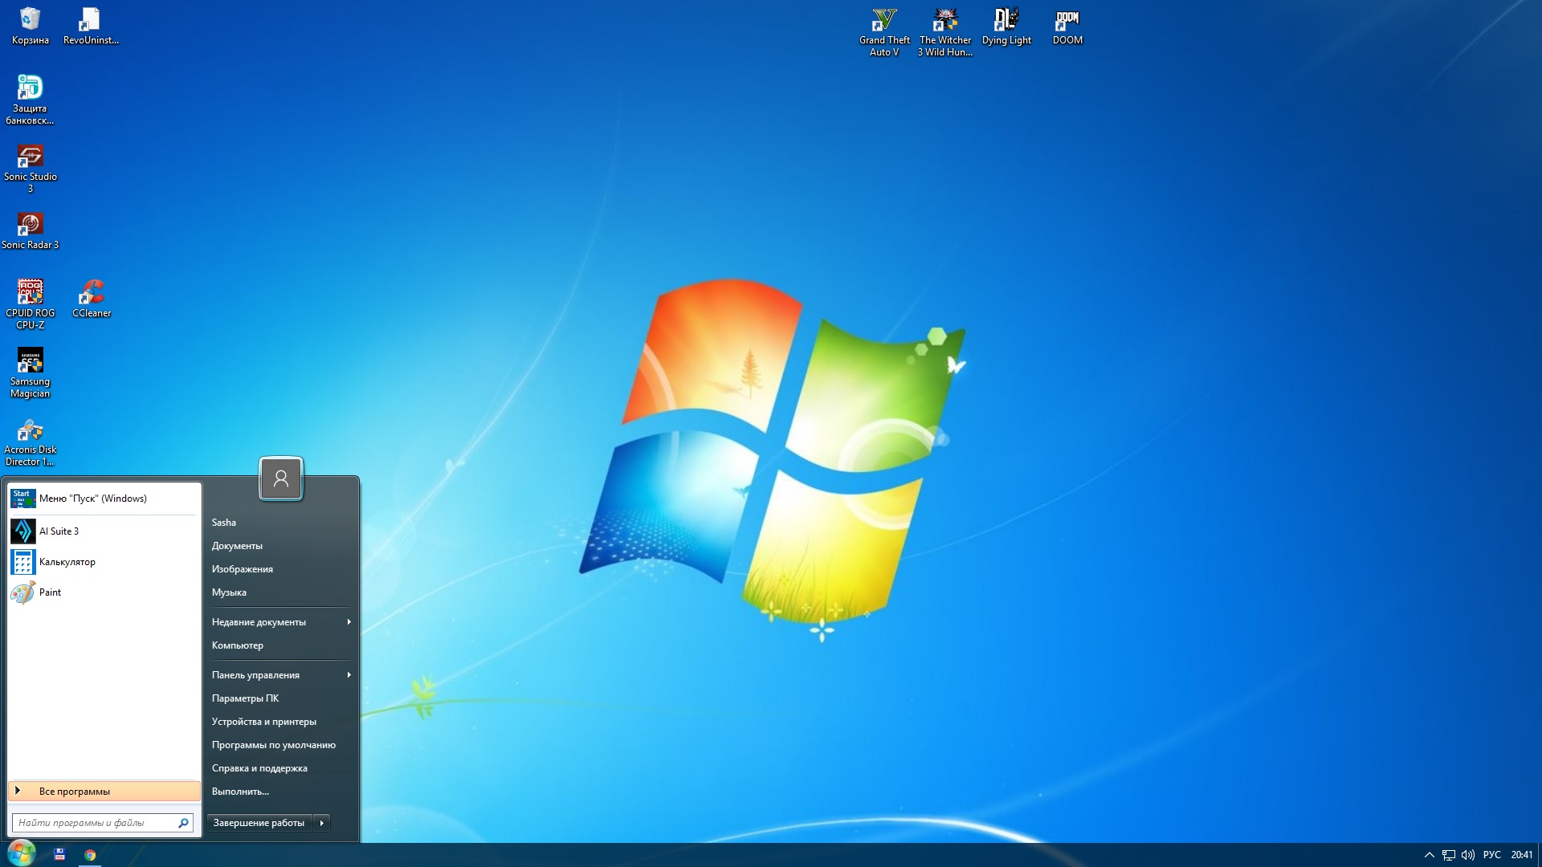
Task: Open the Acronis Disk Director desktop icon
Action: point(30,442)
